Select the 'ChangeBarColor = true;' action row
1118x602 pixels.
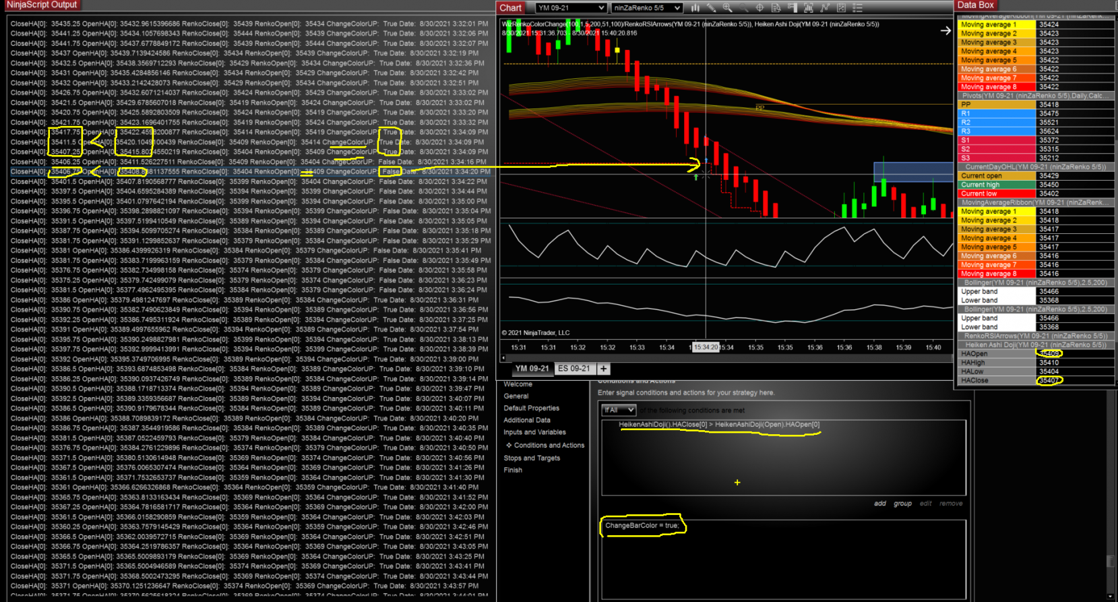click(642, 526)
